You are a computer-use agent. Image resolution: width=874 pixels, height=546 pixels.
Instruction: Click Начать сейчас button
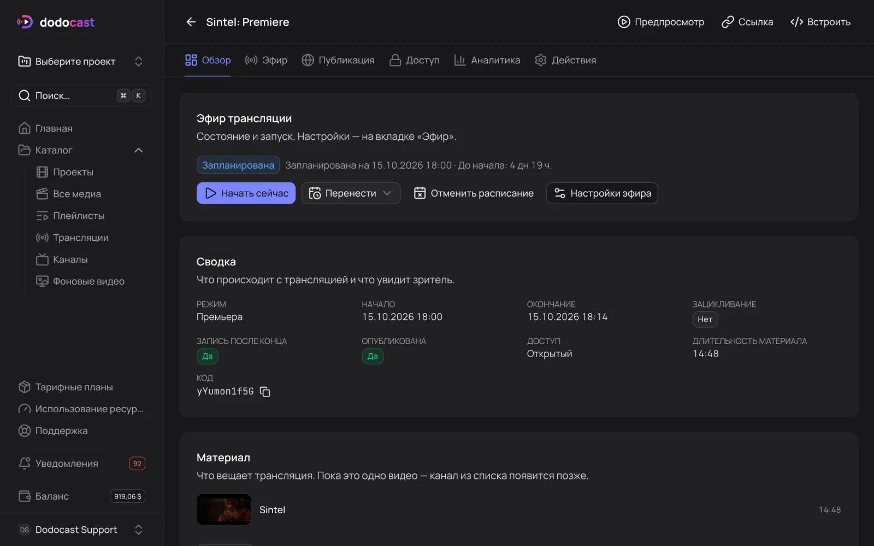[x=246, y=193]
